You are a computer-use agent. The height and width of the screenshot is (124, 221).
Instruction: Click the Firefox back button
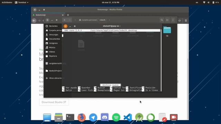coord(34,21)
